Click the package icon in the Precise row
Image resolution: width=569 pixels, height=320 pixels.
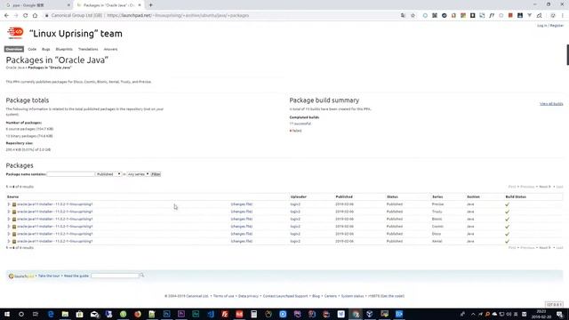pyautogui.click(x=14, y=204)
